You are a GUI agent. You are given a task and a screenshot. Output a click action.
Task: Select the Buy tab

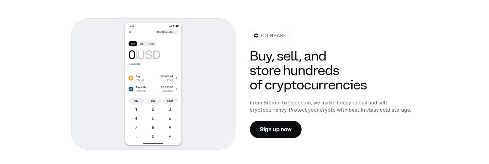tap(133, 44)
